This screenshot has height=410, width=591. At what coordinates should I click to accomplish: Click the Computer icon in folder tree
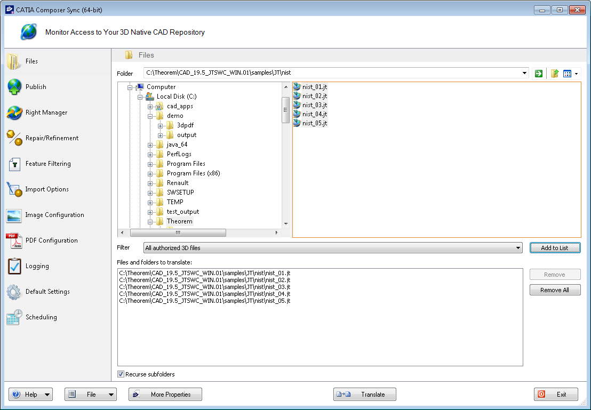pos(140,87)
